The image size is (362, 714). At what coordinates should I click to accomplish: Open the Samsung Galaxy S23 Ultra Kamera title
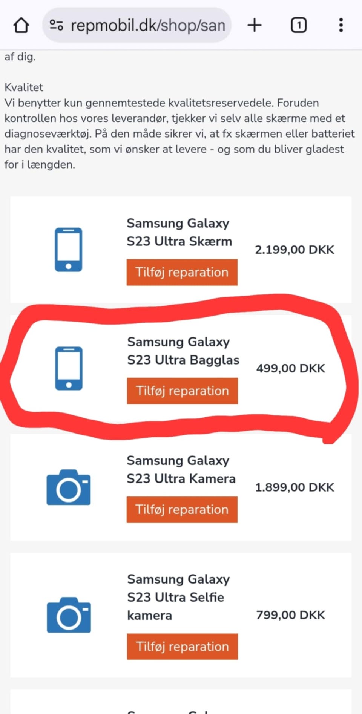181,470
